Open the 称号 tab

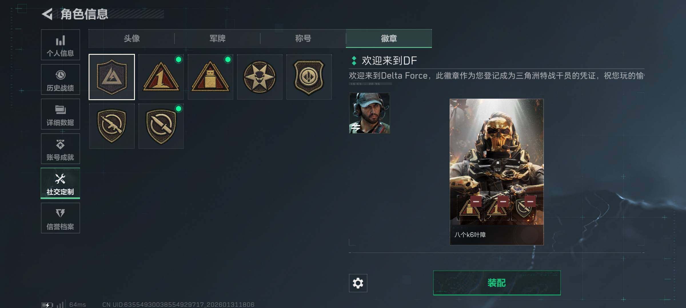click(303, 38)
